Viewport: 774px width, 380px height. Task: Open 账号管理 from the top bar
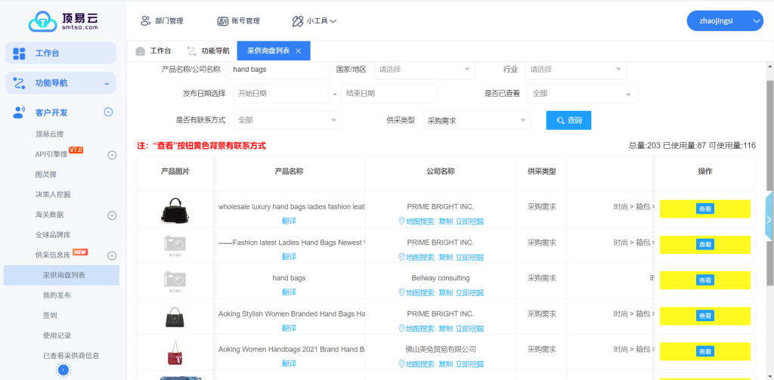[x=238, y=21]
